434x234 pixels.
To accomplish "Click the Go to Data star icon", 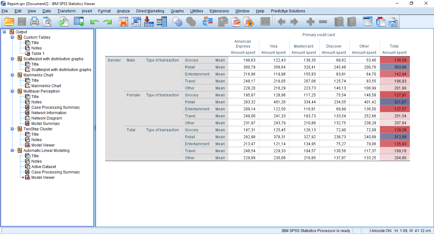I will (x=123, y=22).
